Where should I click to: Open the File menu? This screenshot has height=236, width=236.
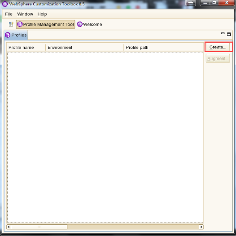coord(9,14)
